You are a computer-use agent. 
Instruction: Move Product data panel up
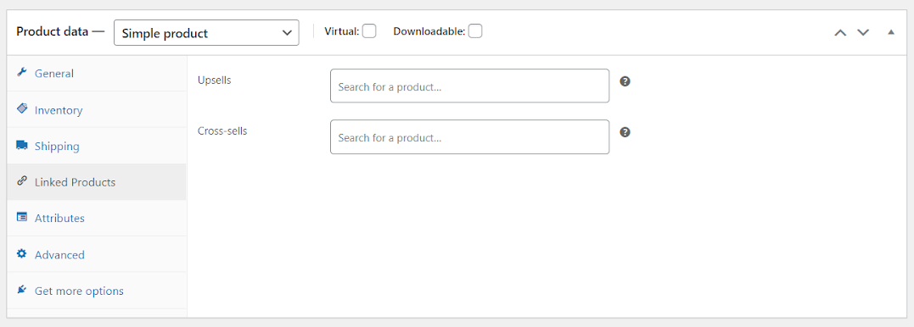[840, 32]
